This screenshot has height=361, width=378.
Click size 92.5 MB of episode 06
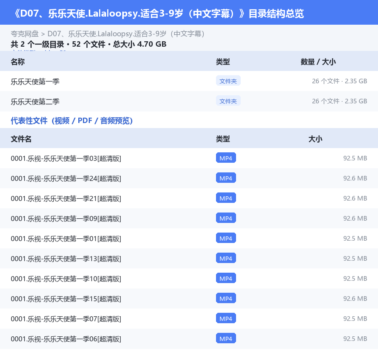coord(355,338)
